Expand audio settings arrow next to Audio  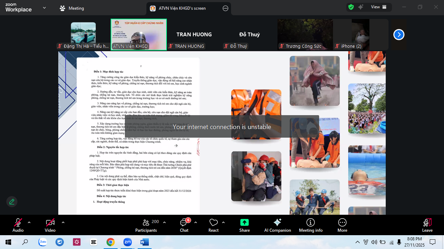pyautogui.click(x=29, y=222)
